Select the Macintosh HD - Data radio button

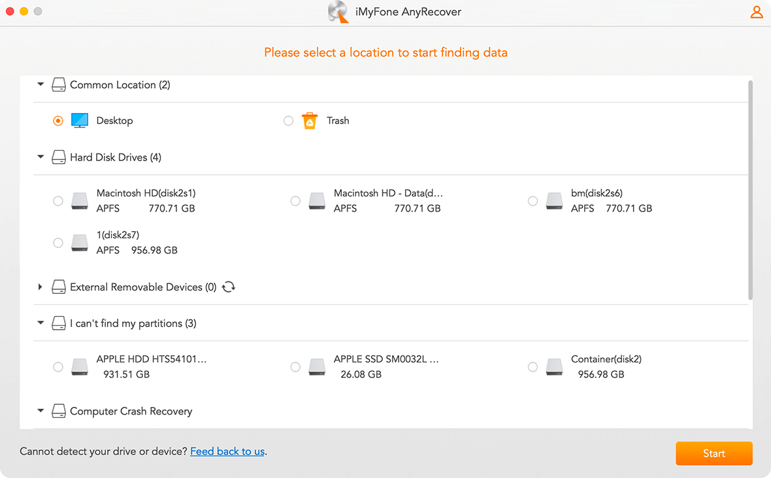[x=295, y=201]
